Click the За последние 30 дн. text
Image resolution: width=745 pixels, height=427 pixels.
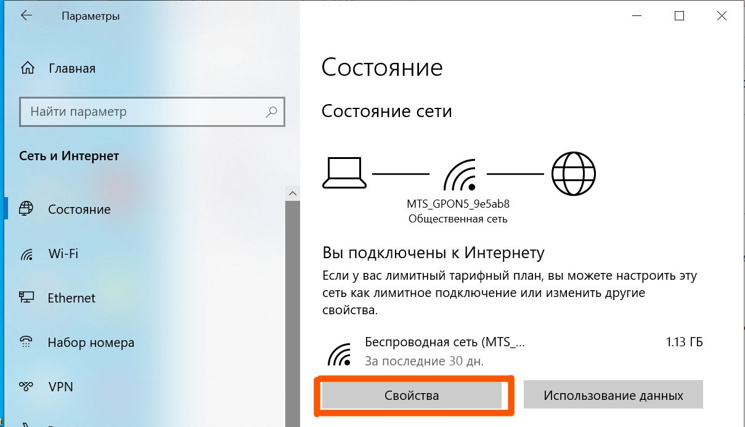[424, 360]
